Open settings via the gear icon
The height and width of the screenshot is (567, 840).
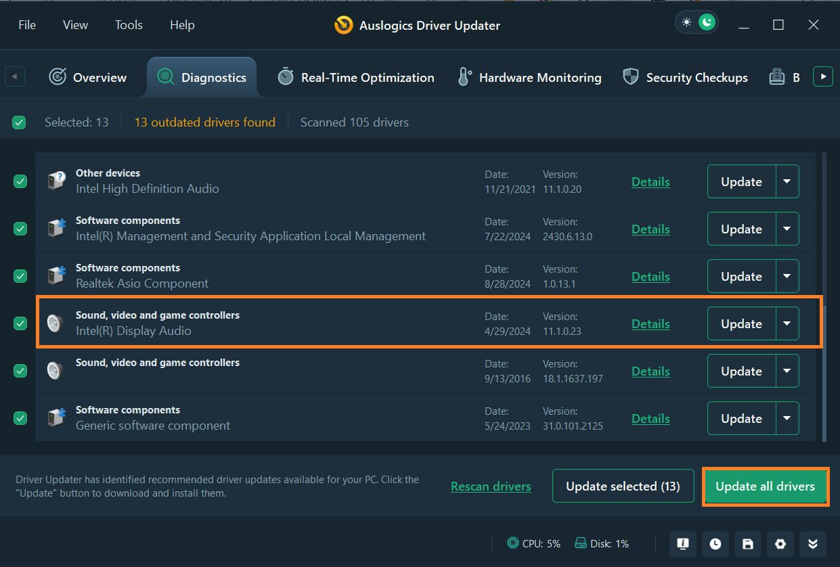pos(780,543)
